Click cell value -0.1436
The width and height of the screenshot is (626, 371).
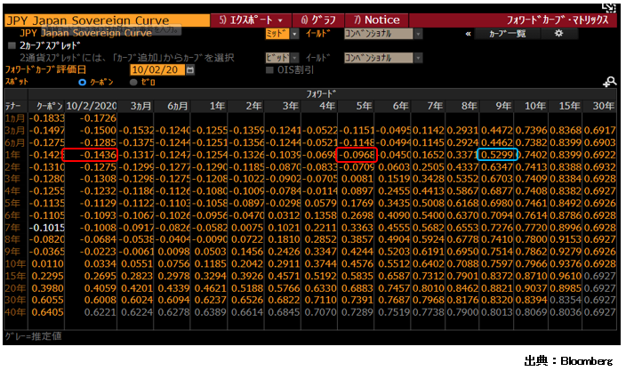click(x=98, y=155)
